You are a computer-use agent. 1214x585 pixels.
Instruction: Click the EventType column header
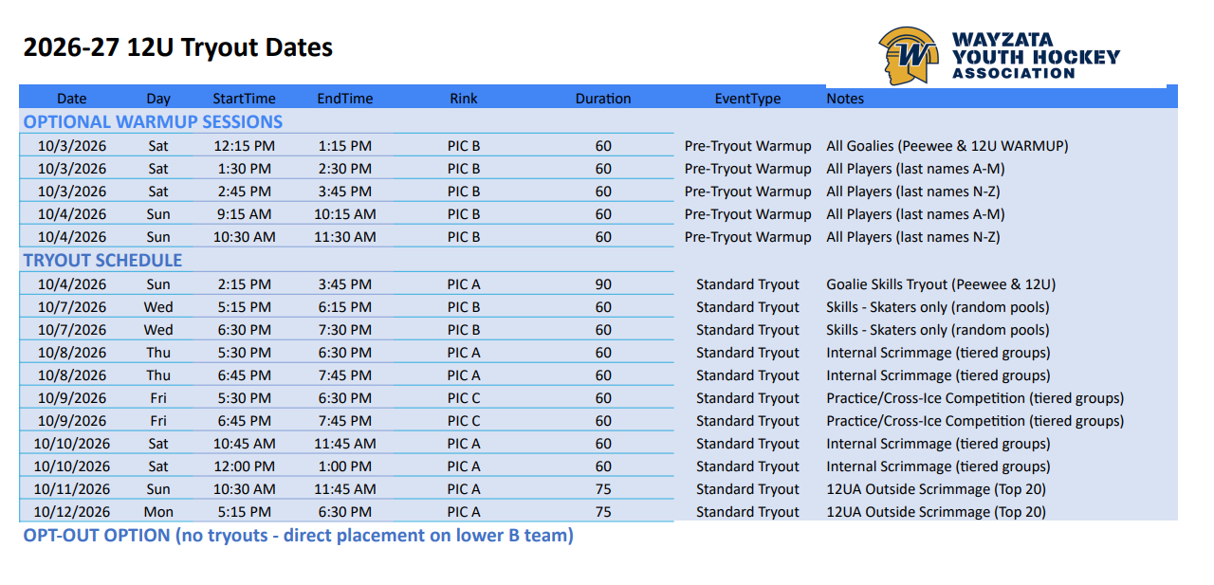(x=747, y=99)
